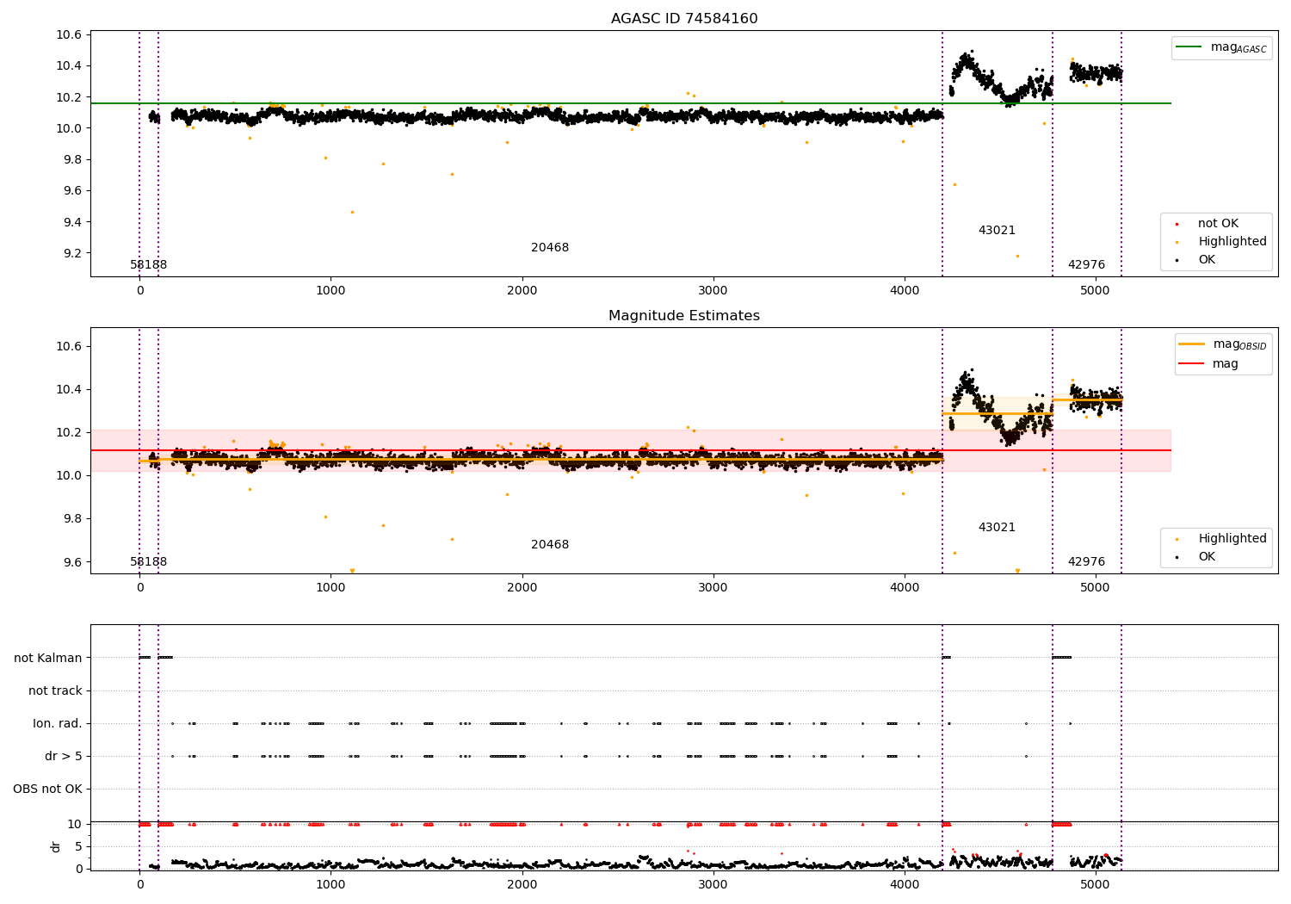Image resolution: width=1291 pixels, height=904 pixels.
Task: Click x-tick 0 under the bottom plot
Action: click(139, 884)
